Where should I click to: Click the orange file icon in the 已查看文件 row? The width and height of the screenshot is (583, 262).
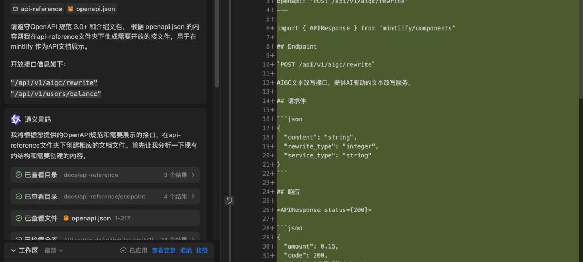pos(66,218)
